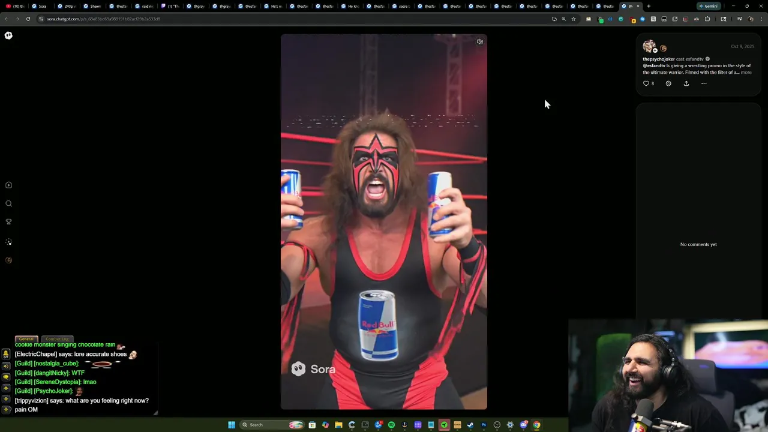Remix this Sora video
768x432 pixels.
click(x=668, y=83)
